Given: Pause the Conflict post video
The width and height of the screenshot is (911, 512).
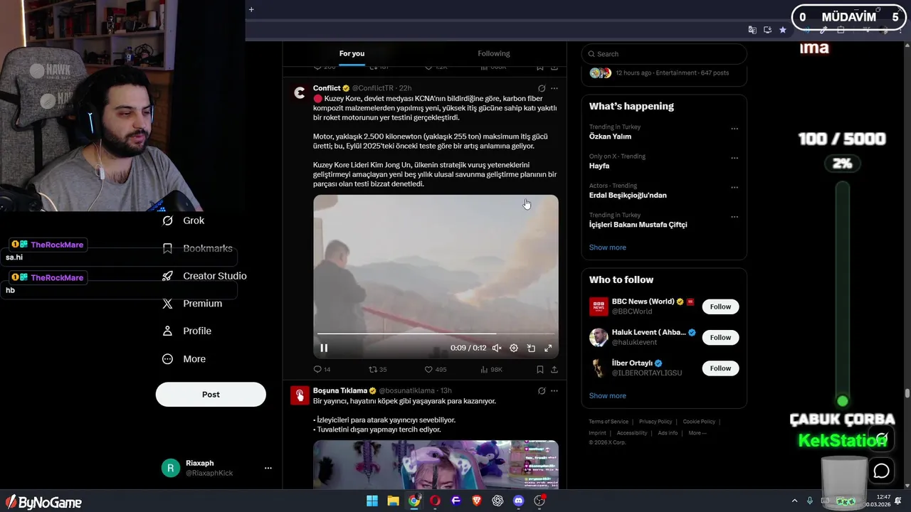Looking at the screenshot, I should click(x=324, y=348).
